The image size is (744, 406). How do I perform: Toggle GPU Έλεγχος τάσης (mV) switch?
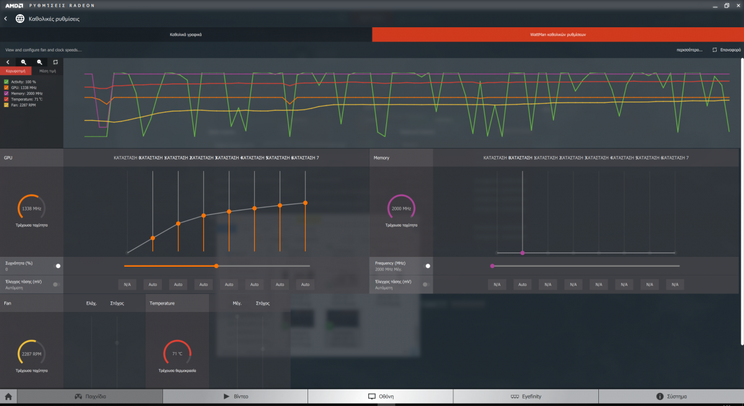click(x=56, y=284)
